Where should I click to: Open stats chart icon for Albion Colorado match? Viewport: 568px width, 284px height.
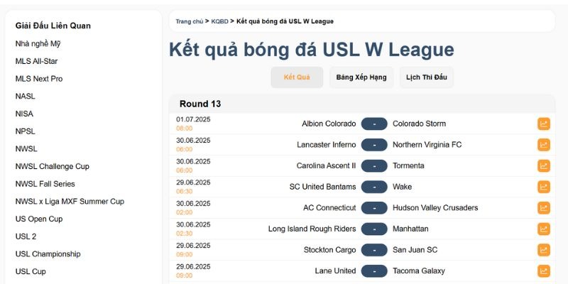[x=544, y=124]
